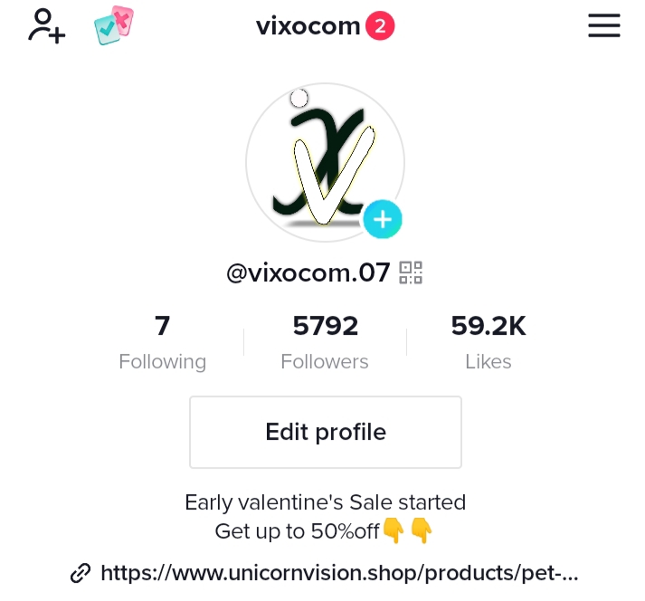Show the QR code beside @vixocom.07

[x=411, y=273]
